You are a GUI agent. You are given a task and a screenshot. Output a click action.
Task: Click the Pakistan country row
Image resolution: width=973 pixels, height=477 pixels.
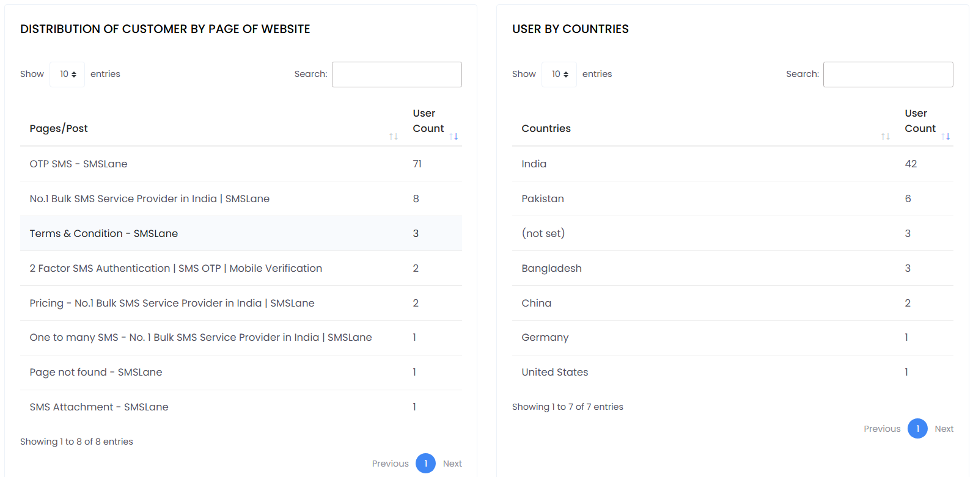pyautogui.click(x=733, y=198)
